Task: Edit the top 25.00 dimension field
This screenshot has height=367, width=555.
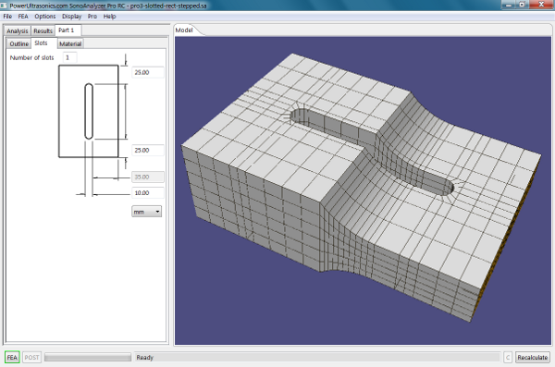Action: (x=148, y=72)
